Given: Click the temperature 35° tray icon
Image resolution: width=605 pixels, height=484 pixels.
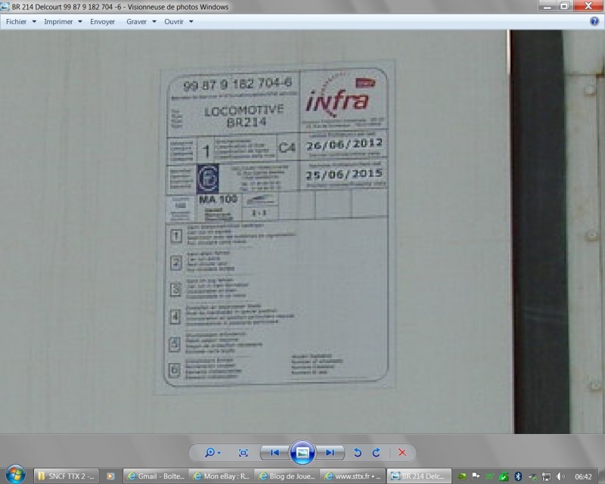Looking at the screenshot, I should pos(489,476).
